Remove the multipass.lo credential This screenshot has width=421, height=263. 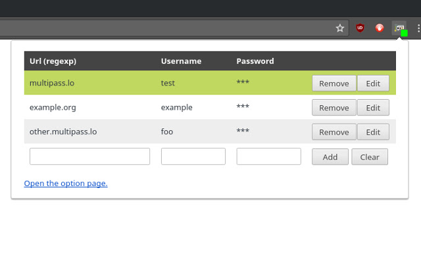334,84
